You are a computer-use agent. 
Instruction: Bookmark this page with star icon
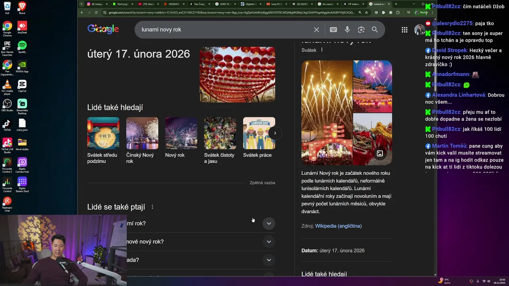[366, 12]
